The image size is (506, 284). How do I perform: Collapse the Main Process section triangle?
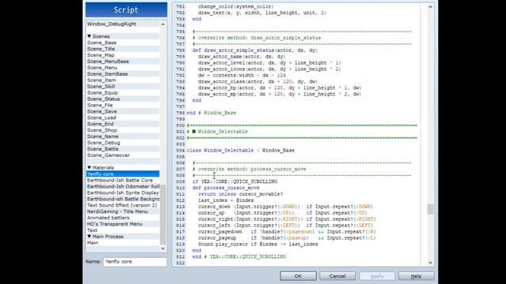coord(89,237)
